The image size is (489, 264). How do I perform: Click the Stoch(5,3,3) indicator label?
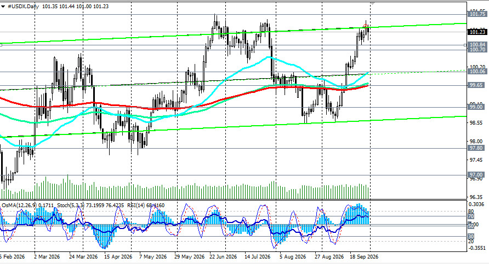70,205
